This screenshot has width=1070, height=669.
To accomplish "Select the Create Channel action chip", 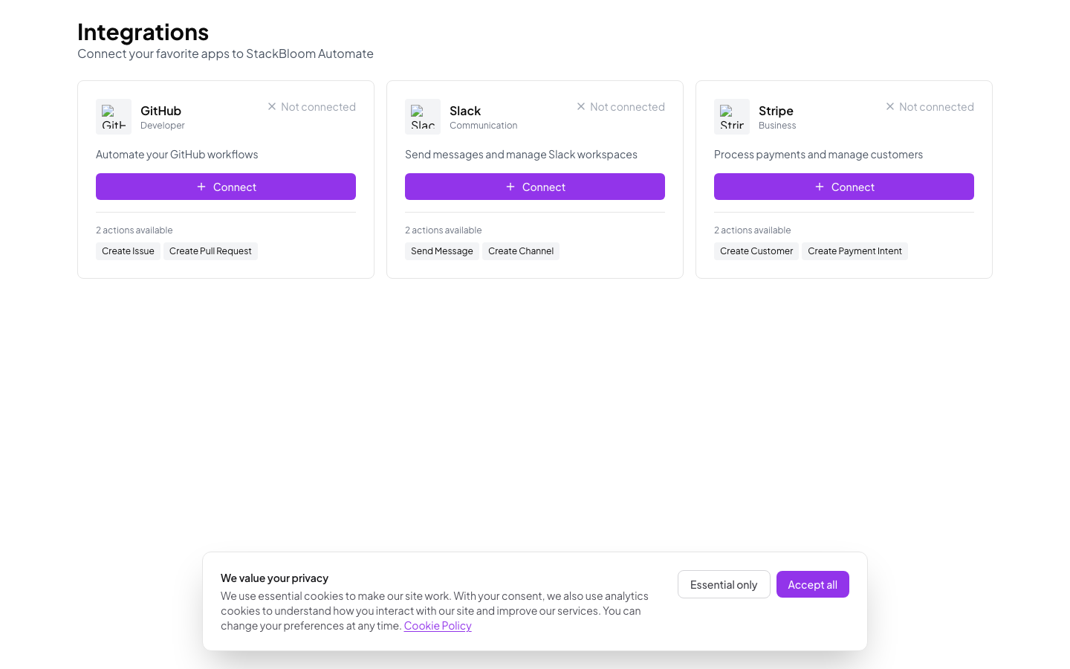I will click(521, 251).
